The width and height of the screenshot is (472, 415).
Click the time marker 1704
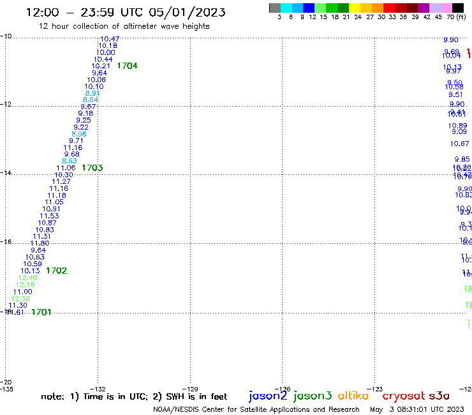[x=128, y=66]
